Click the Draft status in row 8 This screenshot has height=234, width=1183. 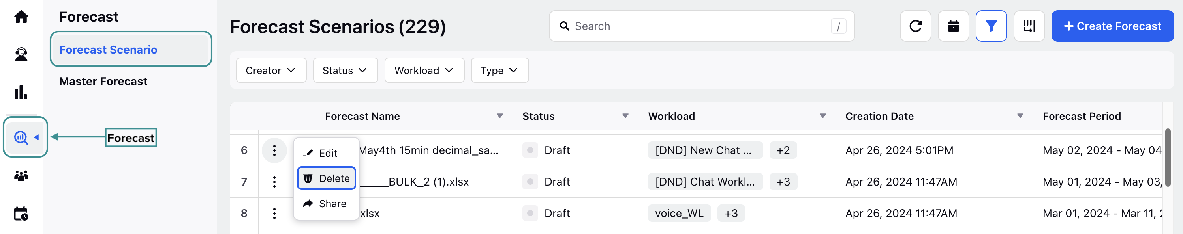coord(557,214)
